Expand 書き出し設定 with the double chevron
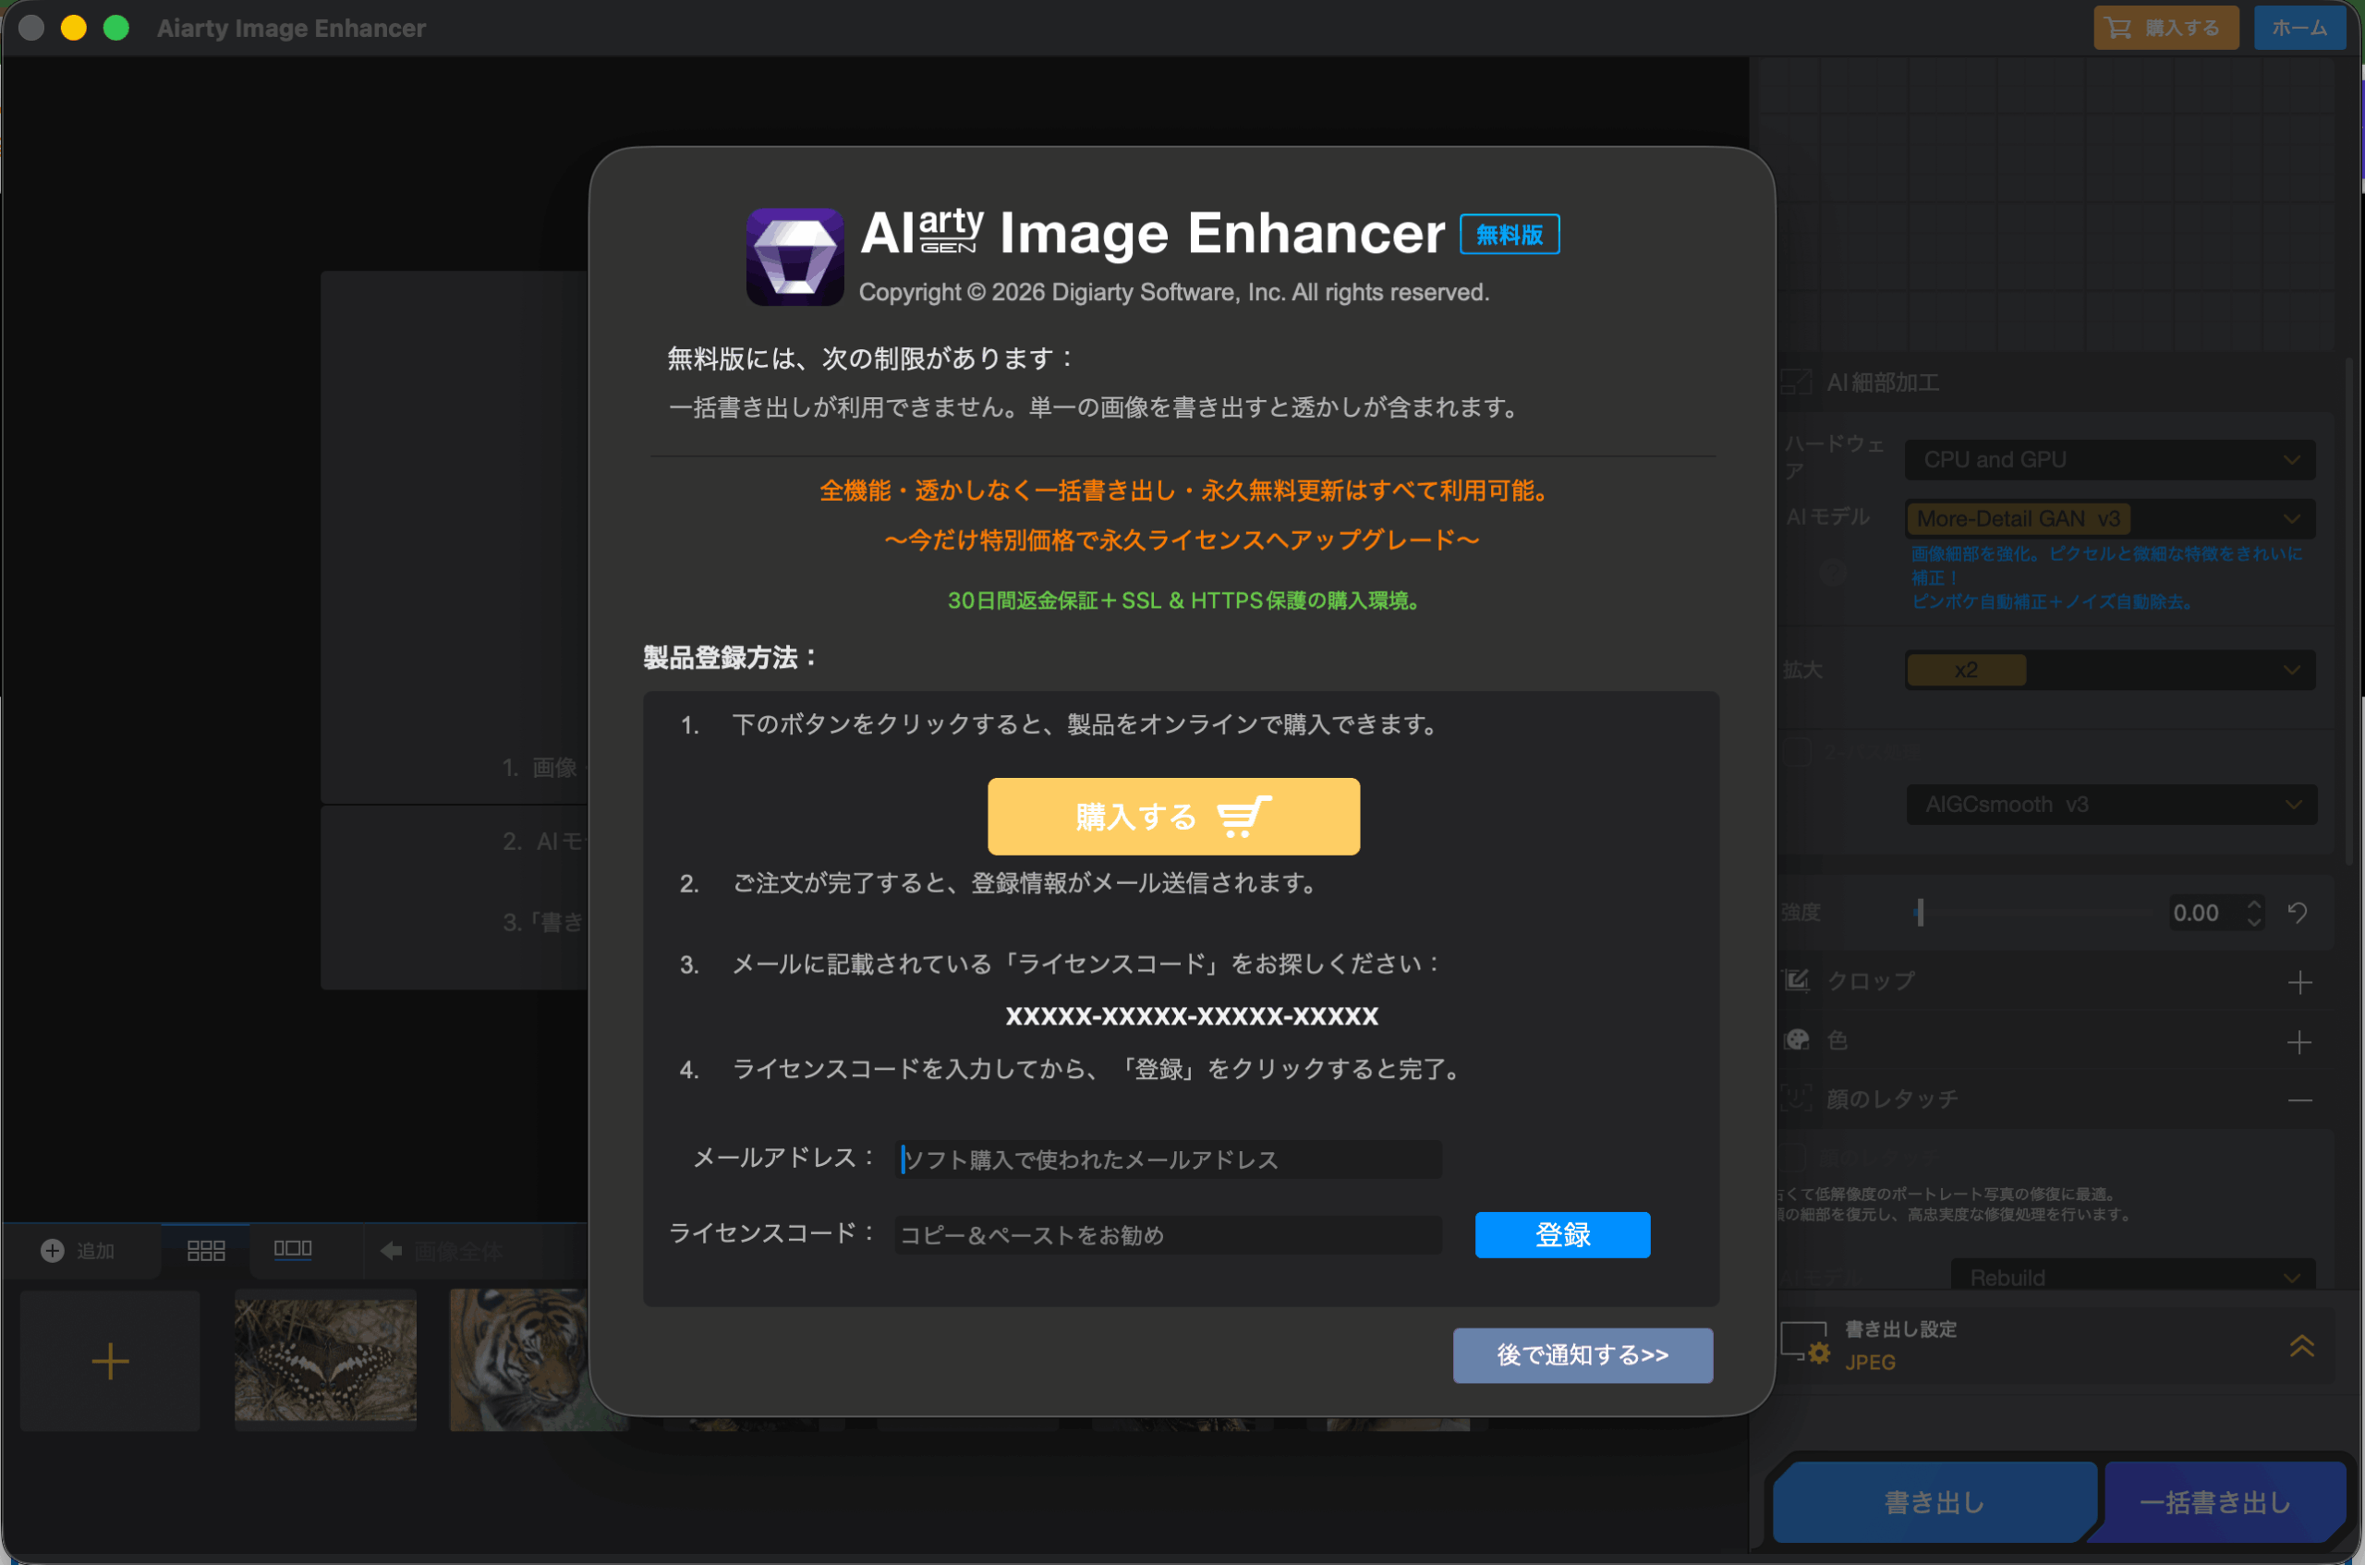Viewport: 2365px width, 1565px height. click(2301, 1346)
